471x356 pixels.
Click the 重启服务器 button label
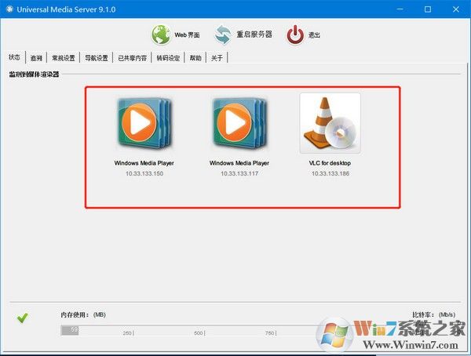(254, 35)
